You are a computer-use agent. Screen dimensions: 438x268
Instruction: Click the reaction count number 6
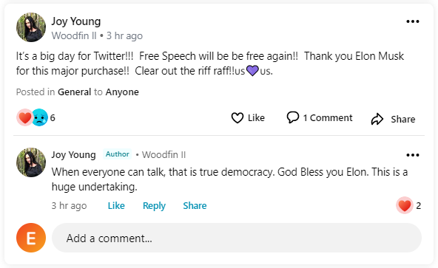pos(53,117)
